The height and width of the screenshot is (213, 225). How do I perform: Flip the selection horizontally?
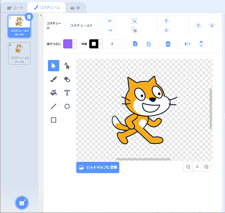[187, 44]
